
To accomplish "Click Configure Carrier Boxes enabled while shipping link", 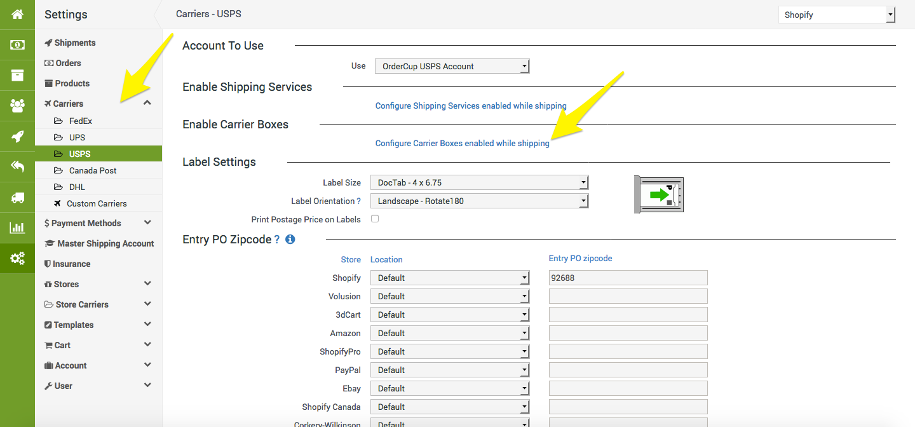I will coord(463,144).
